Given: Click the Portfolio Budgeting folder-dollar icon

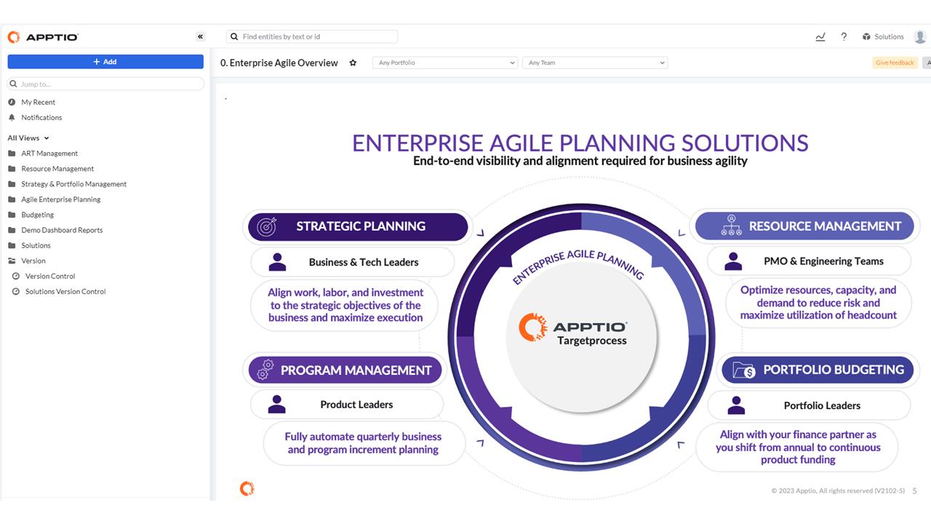Looking at the screenshot, I should [743, 370].
